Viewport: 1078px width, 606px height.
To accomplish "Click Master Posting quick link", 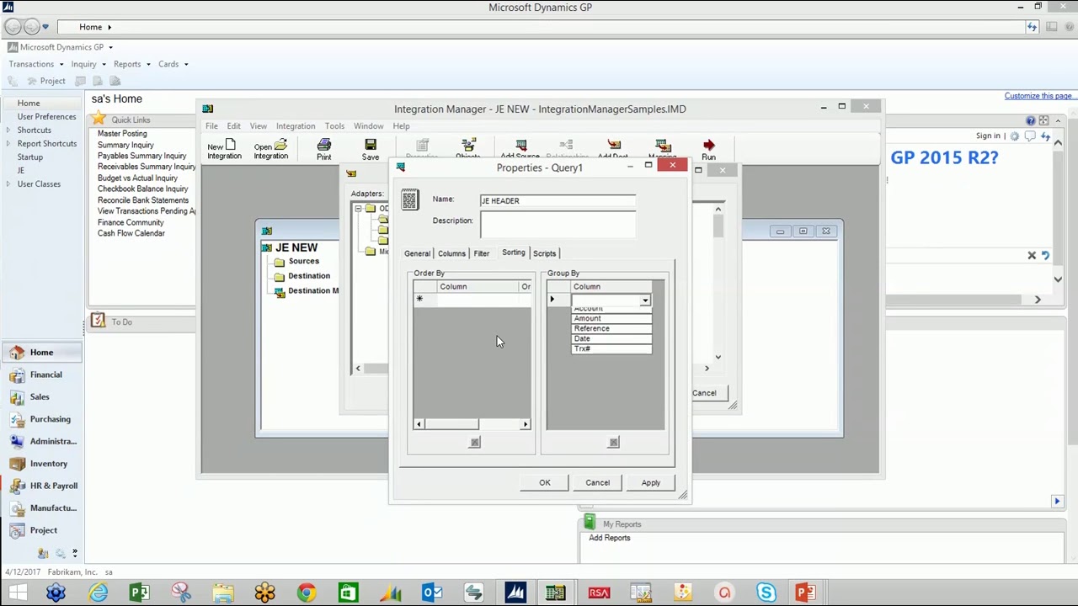I will click(x=122, y=134).
